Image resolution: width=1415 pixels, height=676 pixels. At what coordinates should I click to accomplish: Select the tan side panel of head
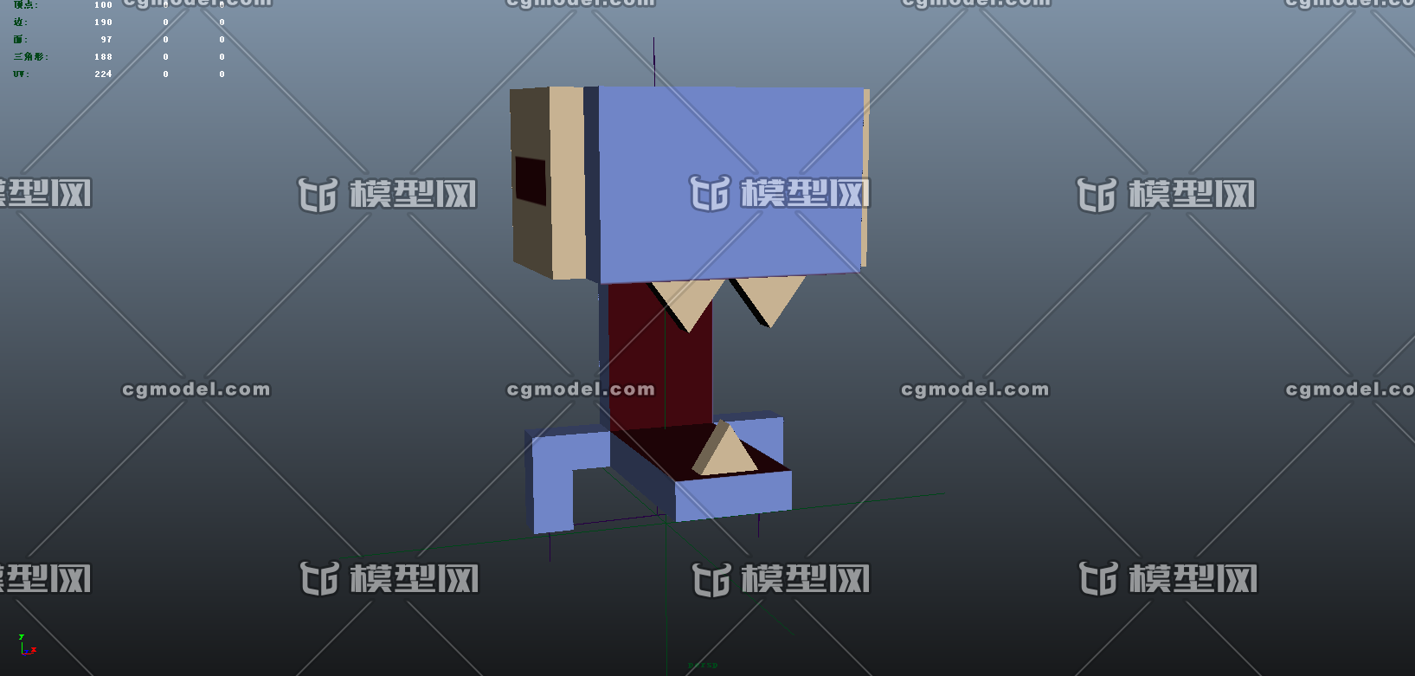pyautogui.click(x=568, y=183)
